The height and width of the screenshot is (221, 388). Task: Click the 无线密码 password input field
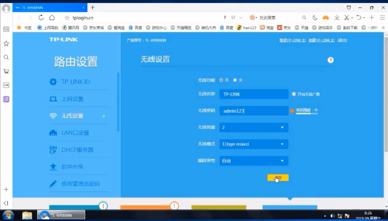pyautogui.click(x=254, y=111)
